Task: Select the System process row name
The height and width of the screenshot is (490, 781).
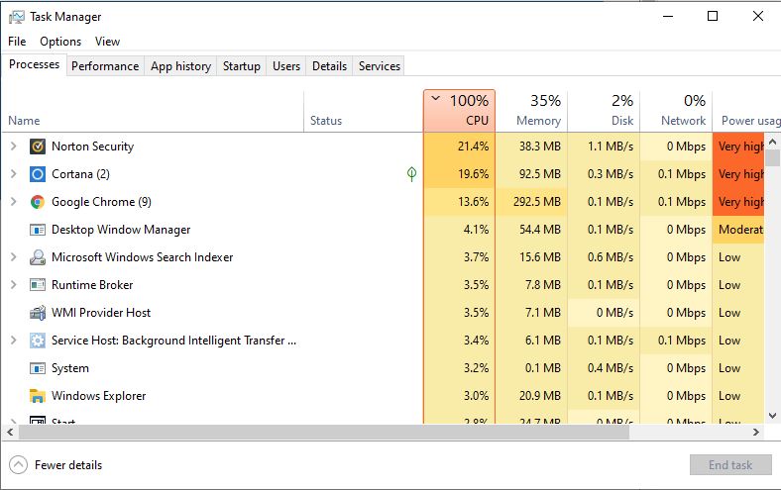Action: click(x=70, y=368)
